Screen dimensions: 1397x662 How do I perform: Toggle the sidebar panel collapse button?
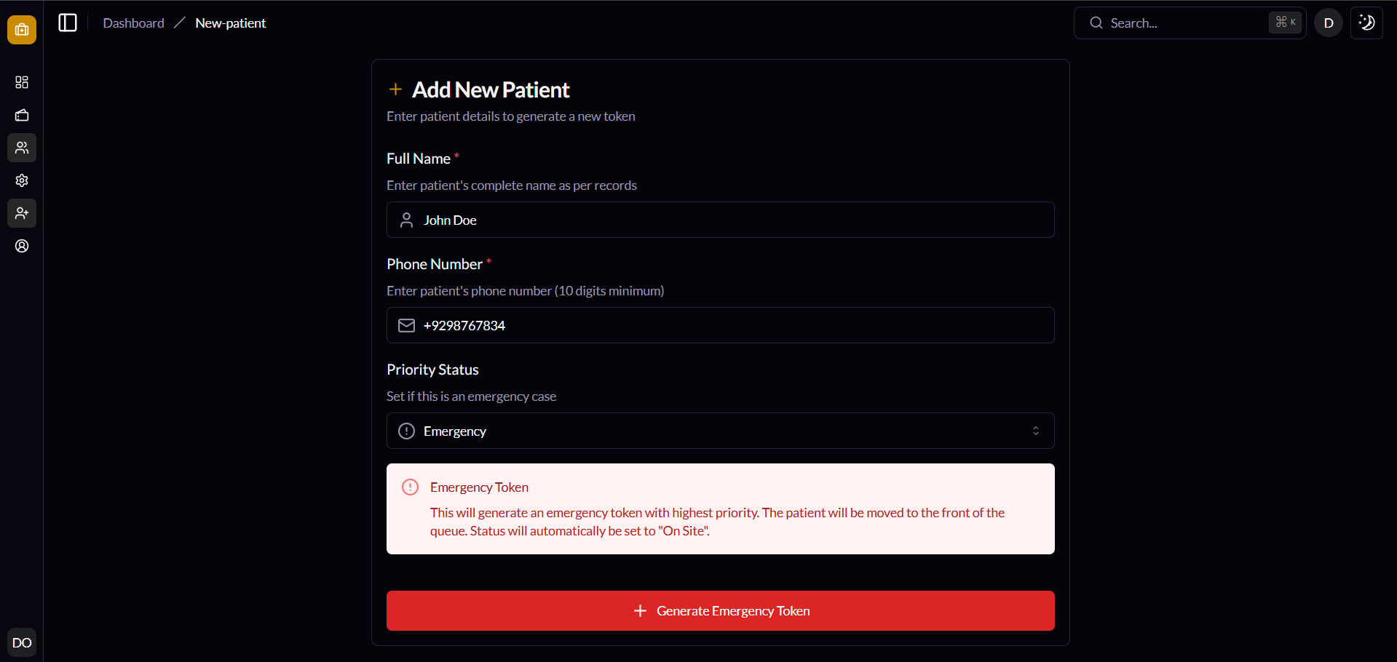68,23
